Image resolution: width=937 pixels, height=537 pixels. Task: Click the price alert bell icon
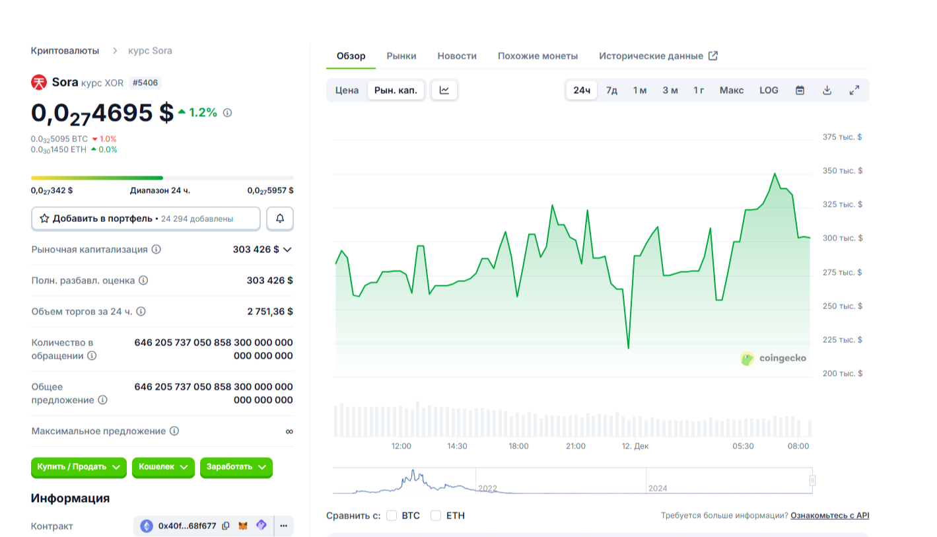click(x=280, y=219)
